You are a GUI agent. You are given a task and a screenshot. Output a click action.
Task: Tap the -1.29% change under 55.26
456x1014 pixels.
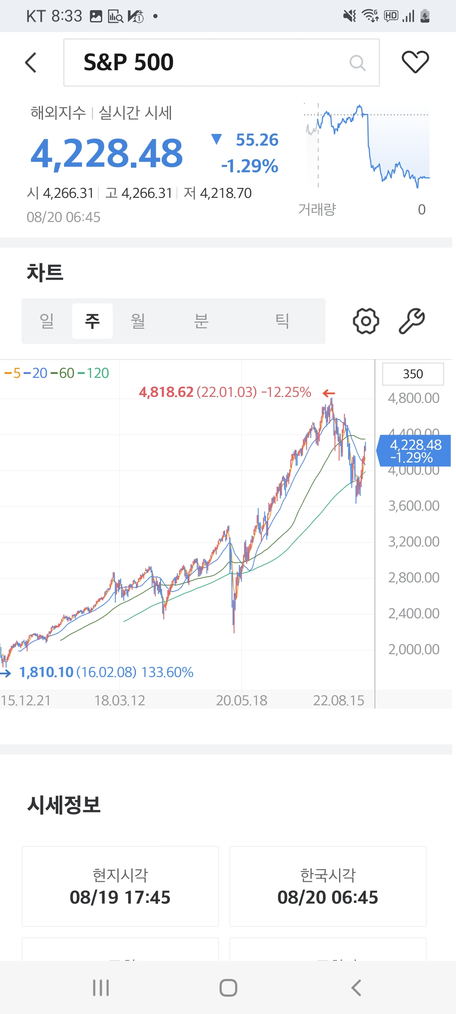pos(250,166)
